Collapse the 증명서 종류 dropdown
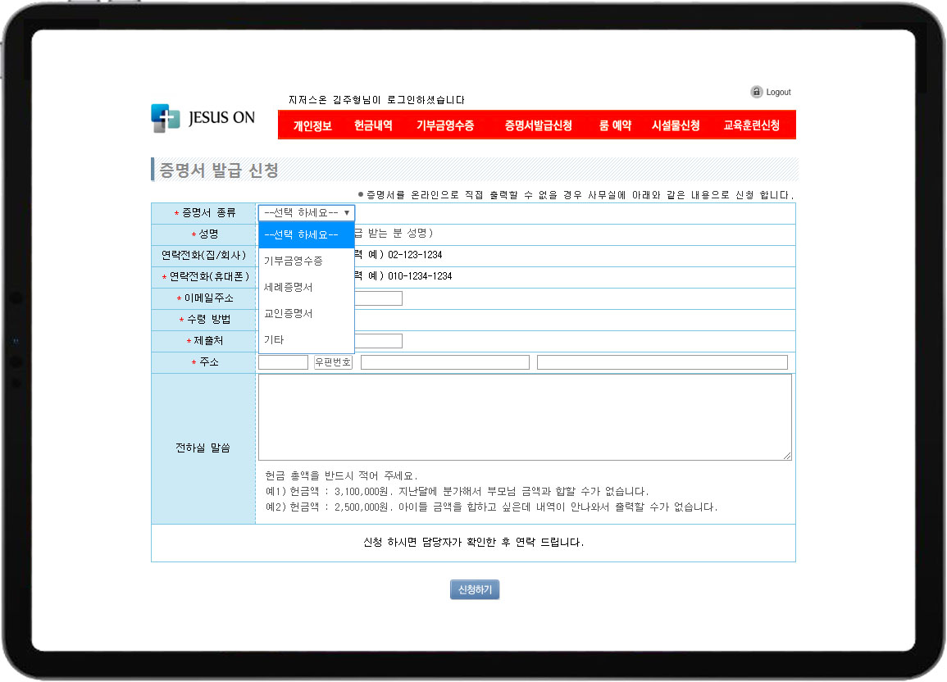Screen dimensions: 947x682 pos(306,212)
